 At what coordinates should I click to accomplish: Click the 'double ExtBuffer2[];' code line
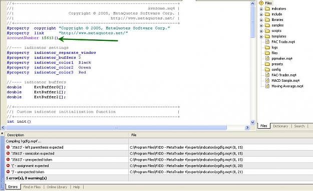click(36, 97)
